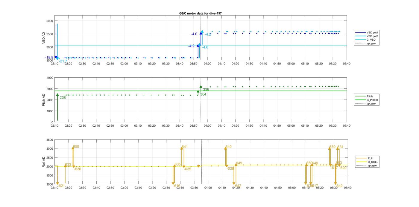
Task: Click the '631' roll data label
Action: pyautogui.click(x=340, y=147)
